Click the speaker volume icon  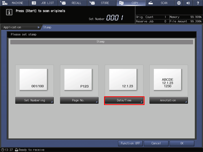[x=188, y=3]
